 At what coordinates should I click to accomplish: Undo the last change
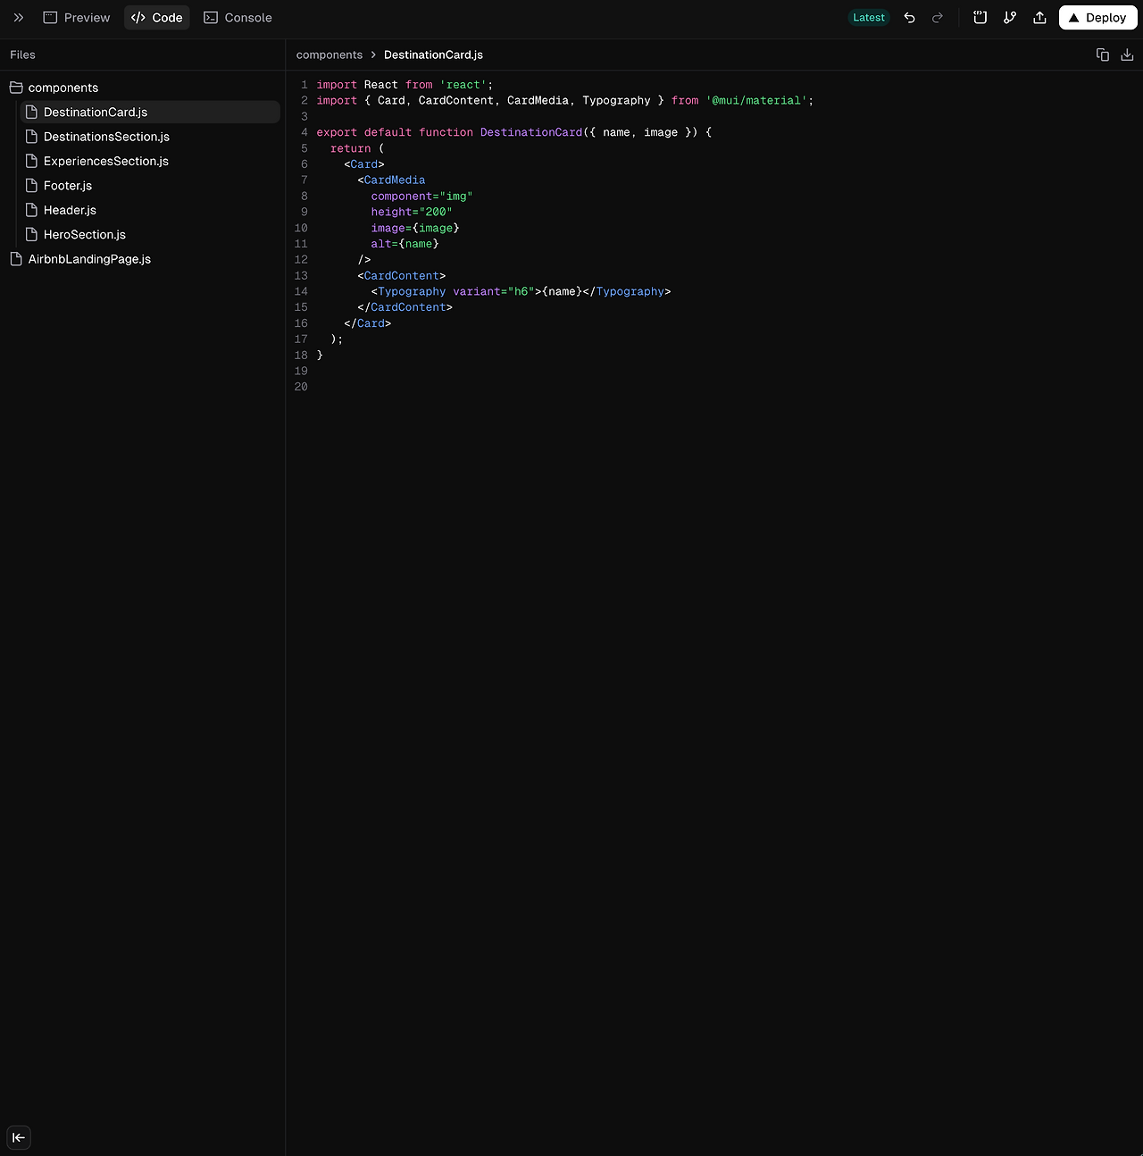(909, 17)
